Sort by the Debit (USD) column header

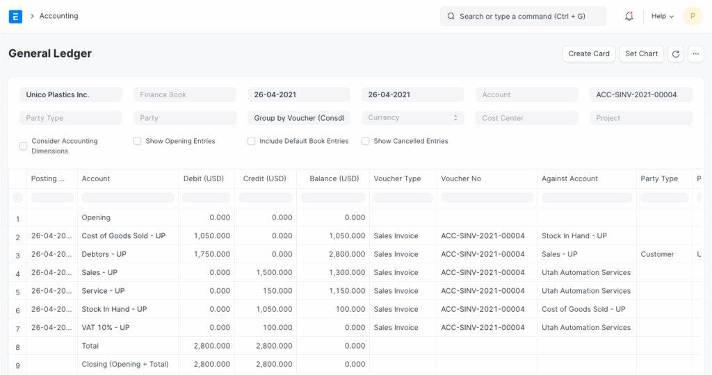click(203, 178)
